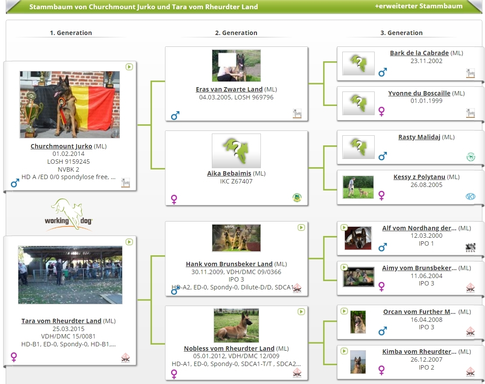Image resolution: width=485 pixels, height=384 pixels.
Task: Open the Bark de la Cabrade link
Action: coord(419,53)
